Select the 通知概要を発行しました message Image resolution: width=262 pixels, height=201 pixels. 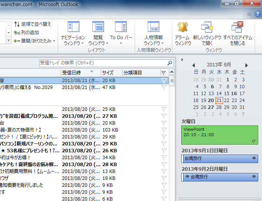84,185
